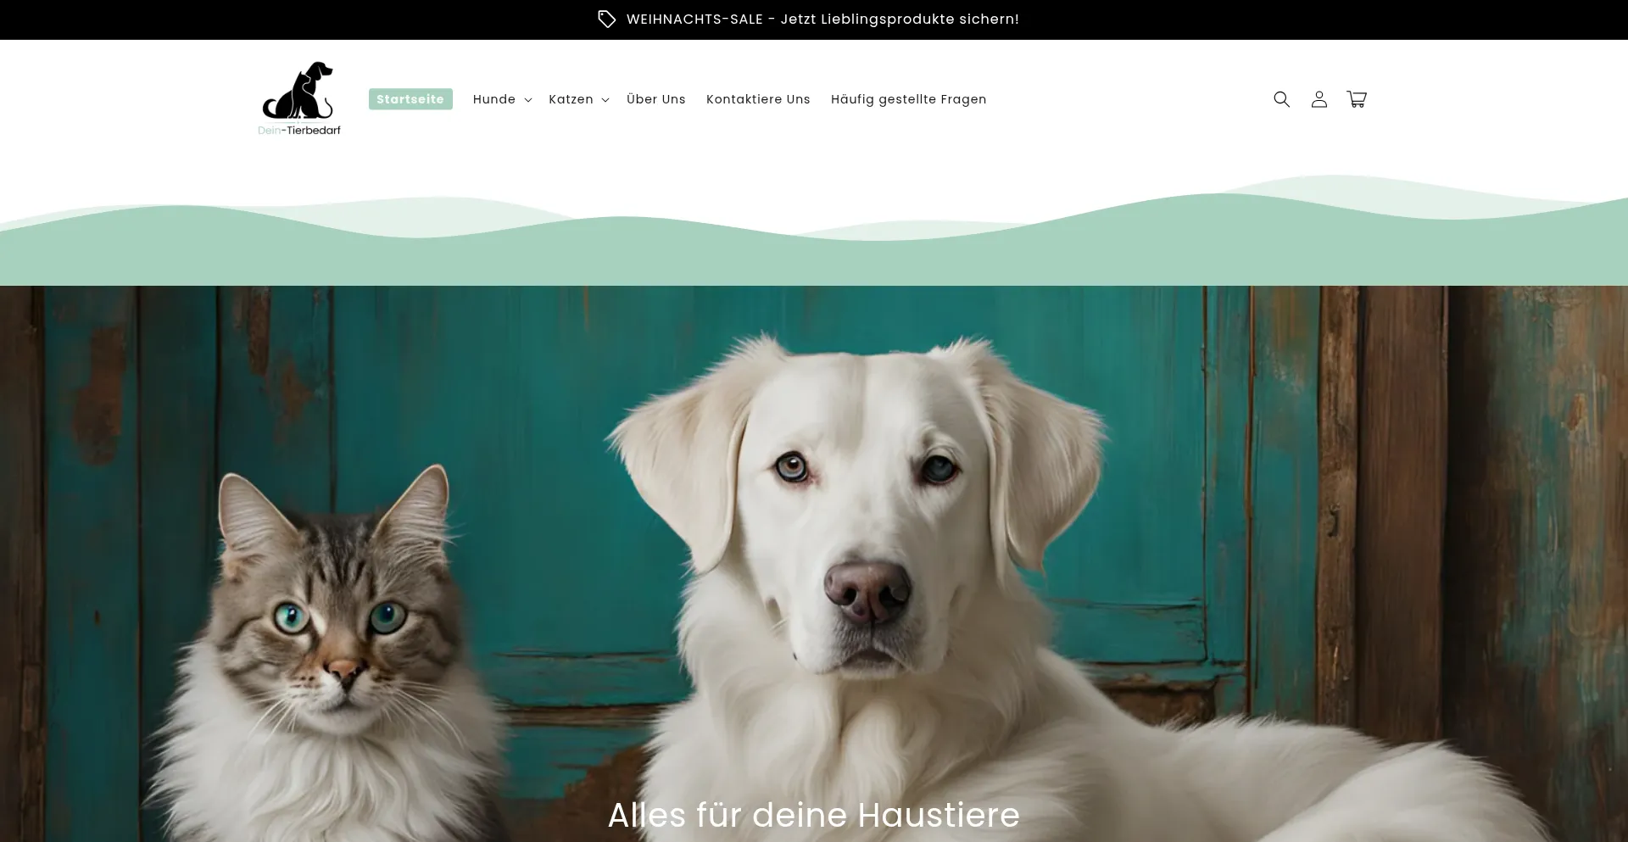The height and width of the screenshot is (842, 1628).
Task: Expand the Hunde dropdown chevron
Action: 528,100
